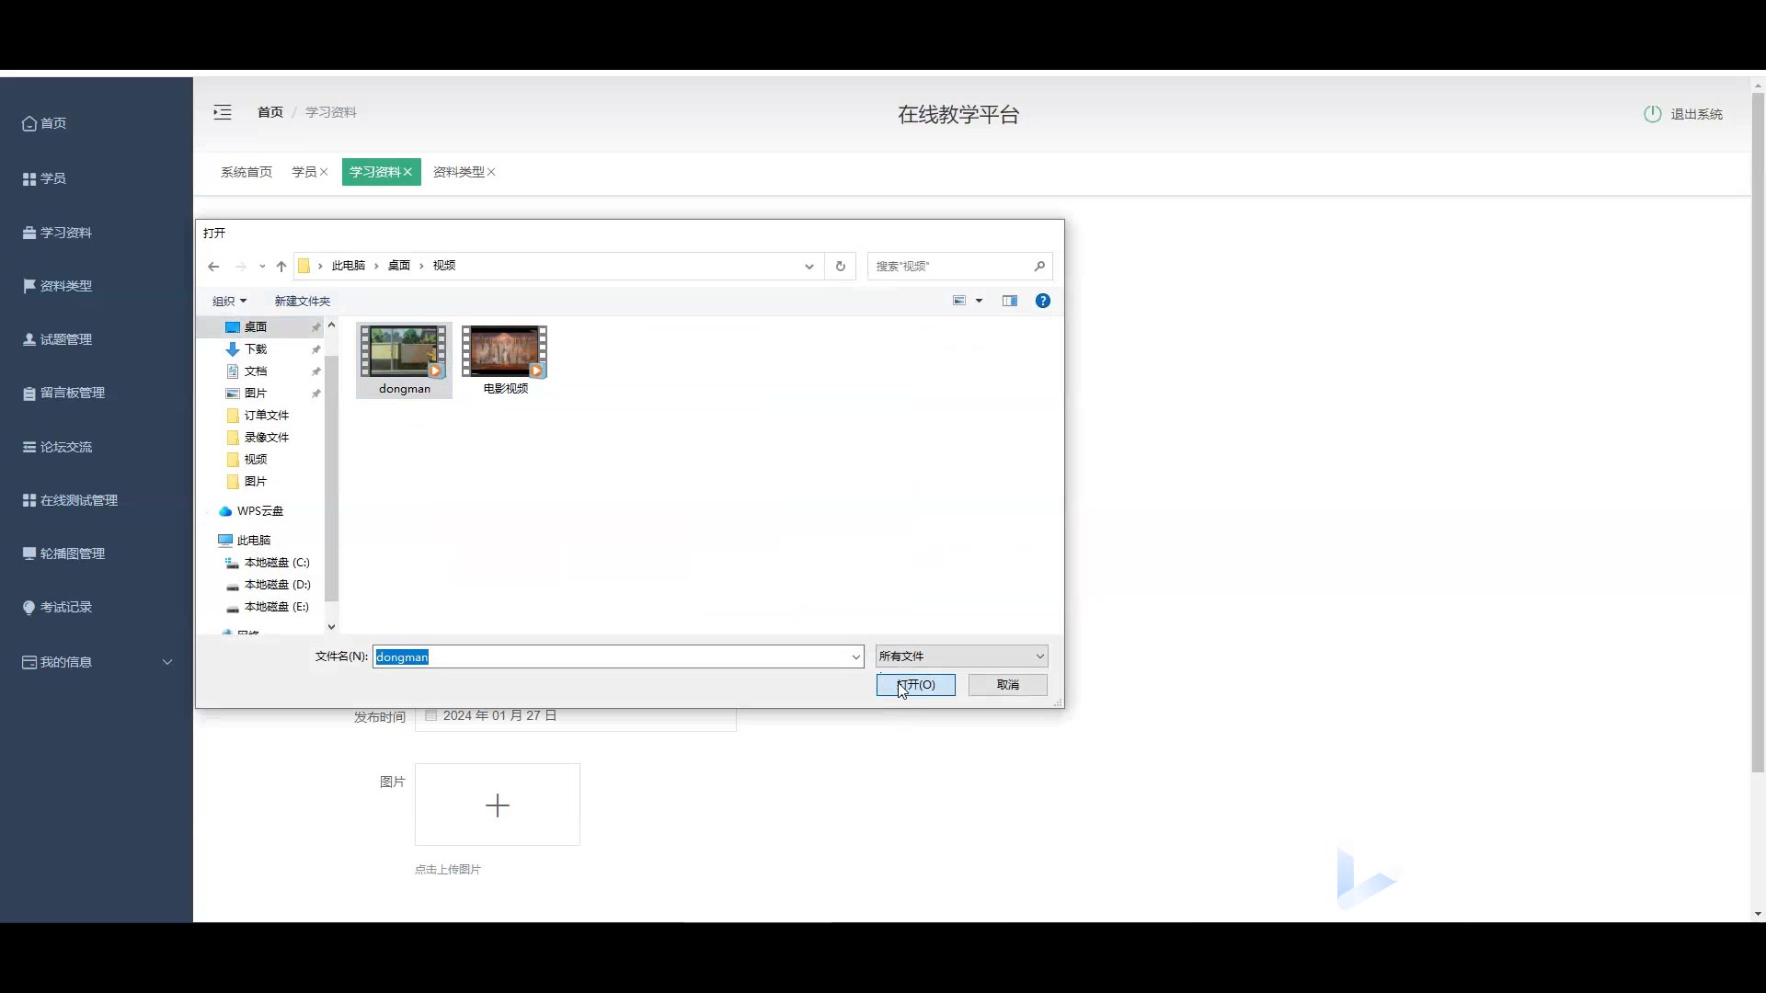Open 视频 folder in navigation pane

tap(256, 460)
